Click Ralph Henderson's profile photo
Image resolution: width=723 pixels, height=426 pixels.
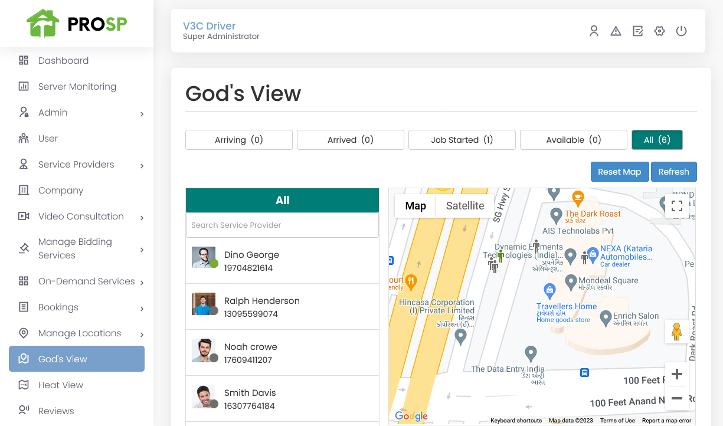(x=204, y=303)
